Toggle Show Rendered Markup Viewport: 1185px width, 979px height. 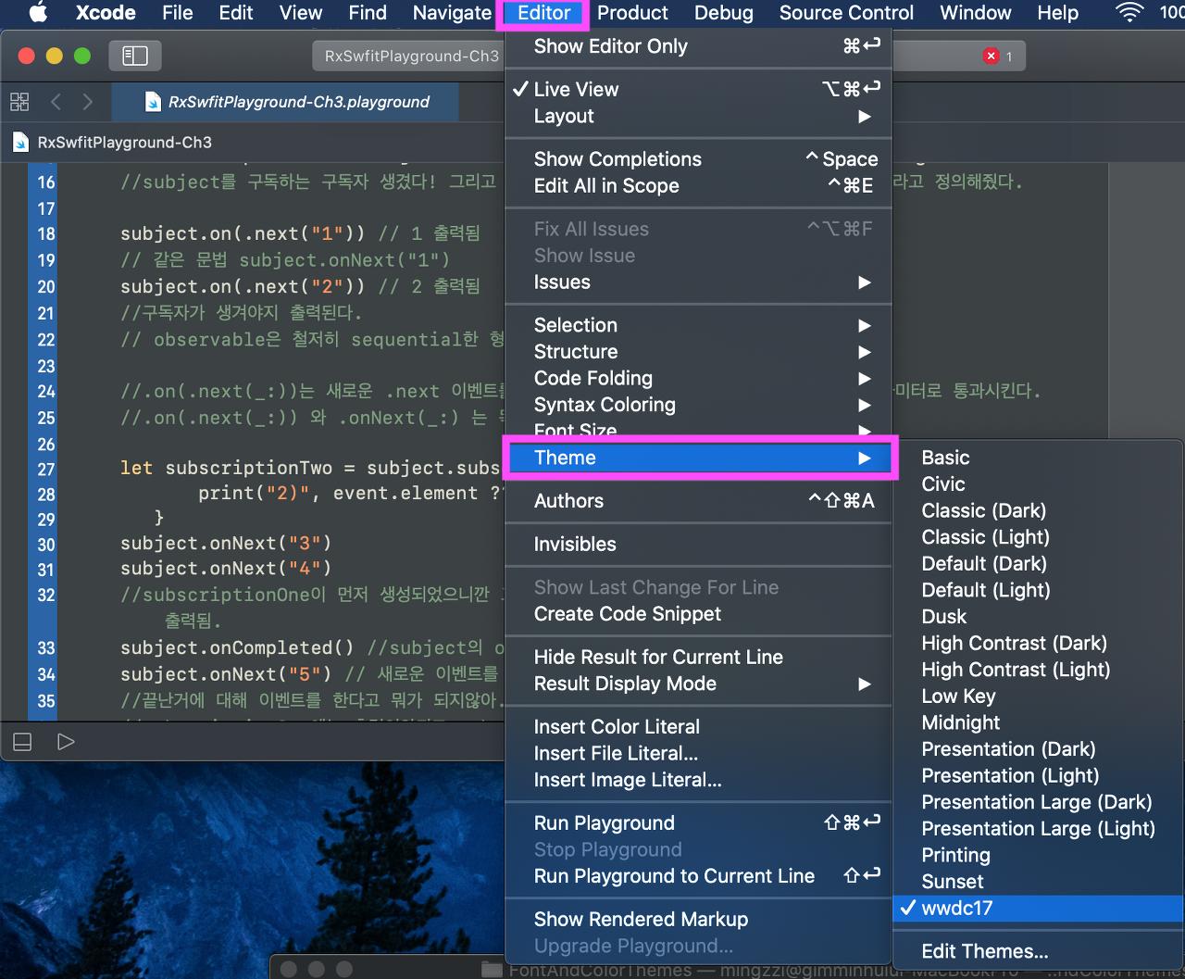pyautogui.click(x=698, y=920)
